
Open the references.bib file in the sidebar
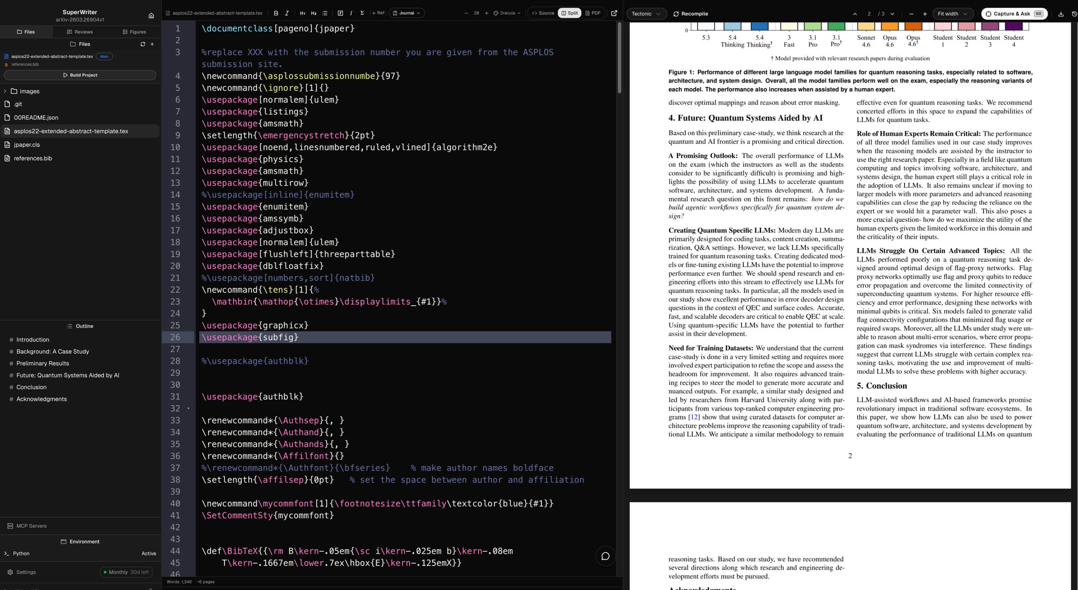pos(31,158)
